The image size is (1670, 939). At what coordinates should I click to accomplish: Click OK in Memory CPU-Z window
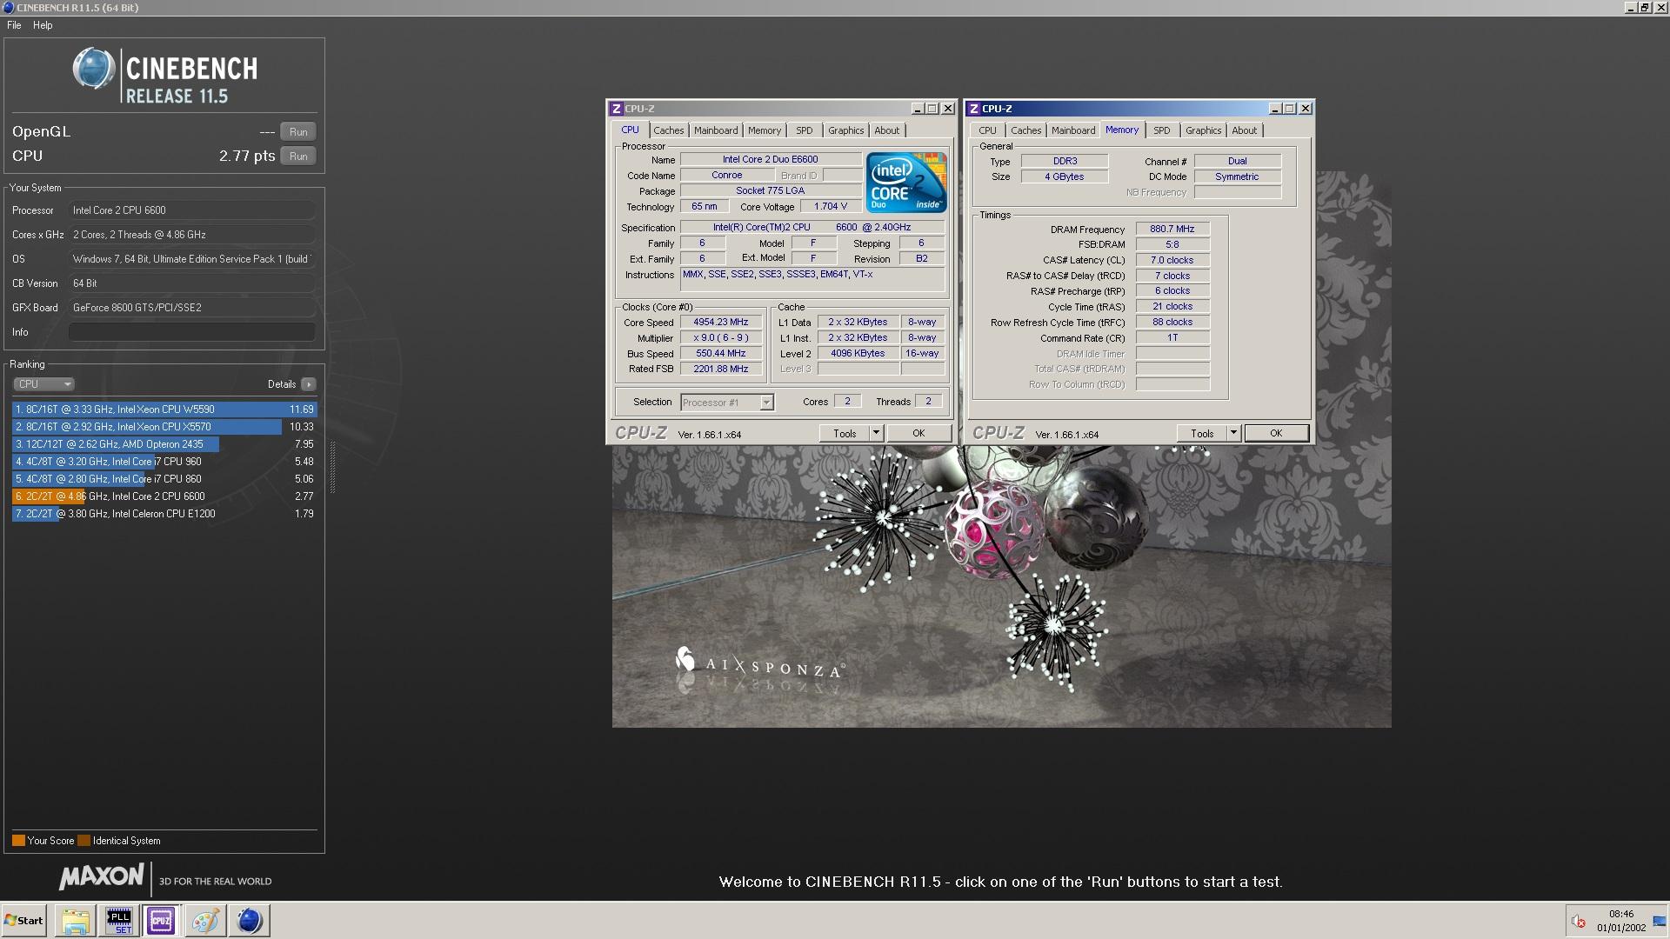point(1276,433)
